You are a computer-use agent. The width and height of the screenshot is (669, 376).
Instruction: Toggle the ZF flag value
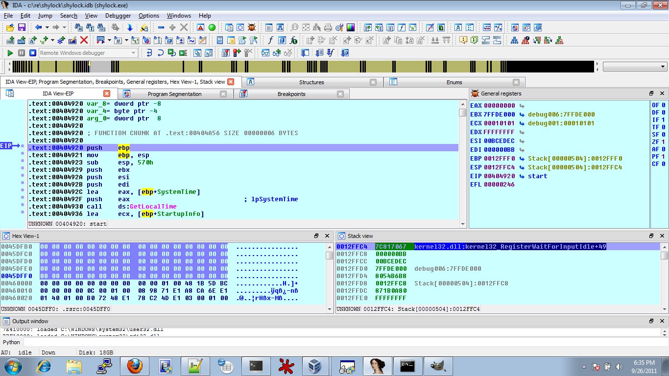663,142
